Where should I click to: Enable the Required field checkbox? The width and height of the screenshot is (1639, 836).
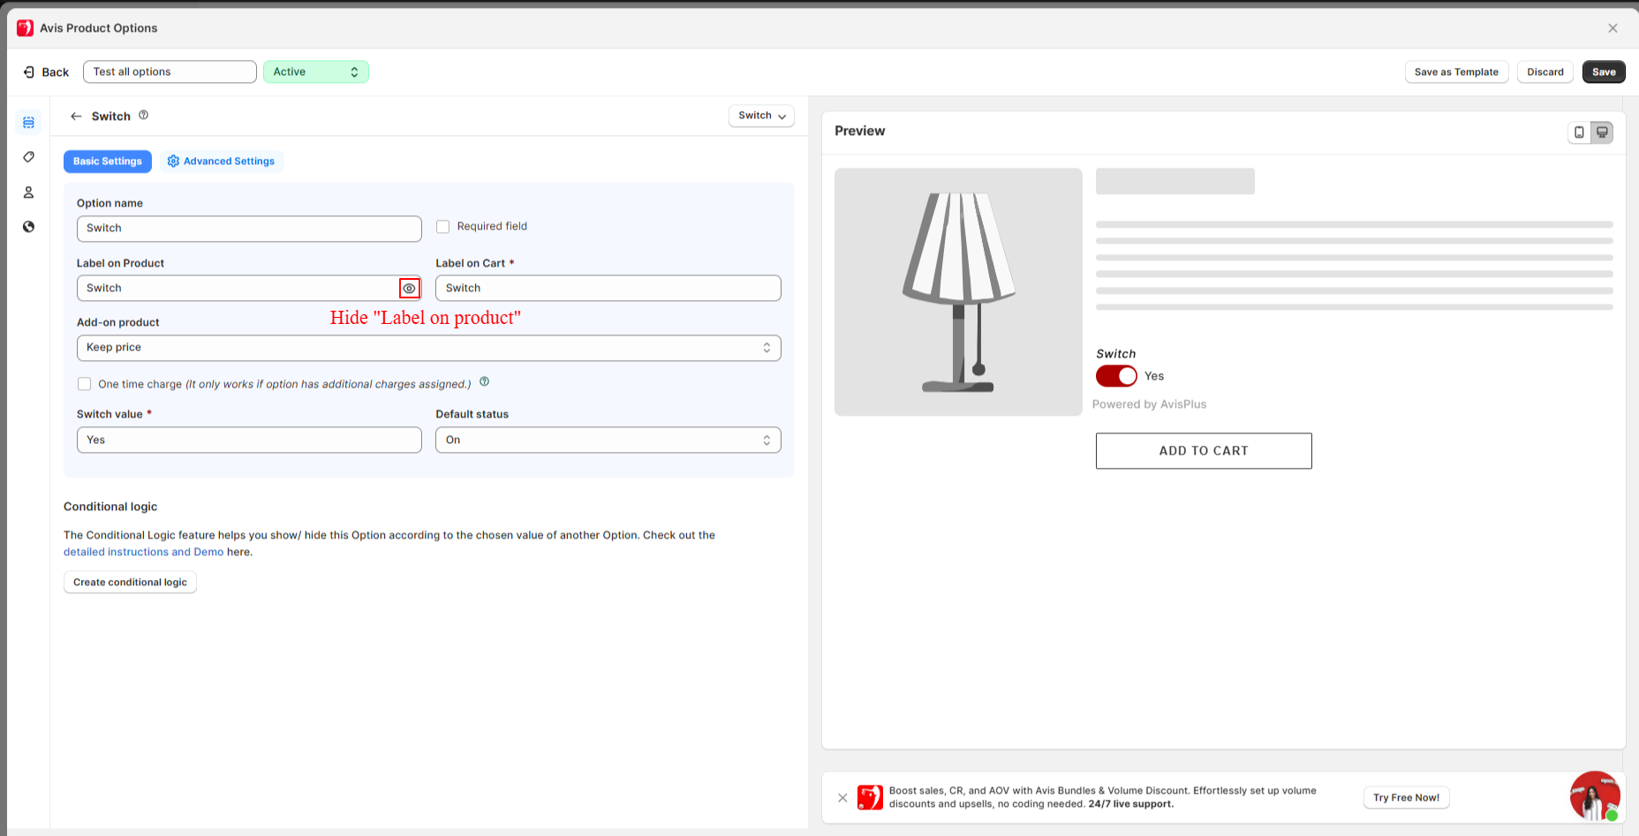pos(443,227)
